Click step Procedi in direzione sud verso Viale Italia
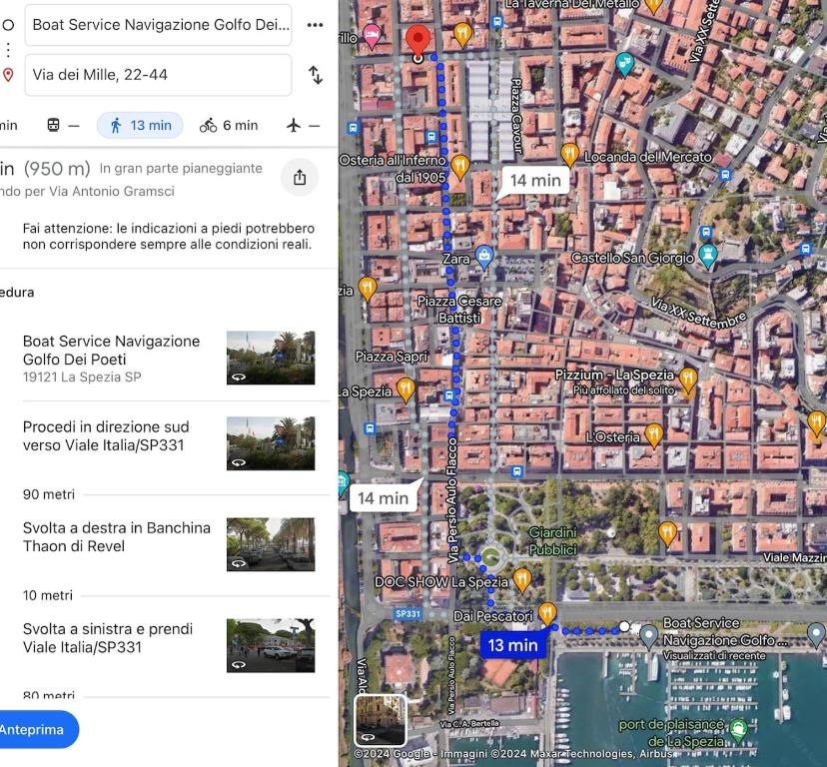This screenshot has width=827, height=767. pyautogui.click(x=106, y=436)
